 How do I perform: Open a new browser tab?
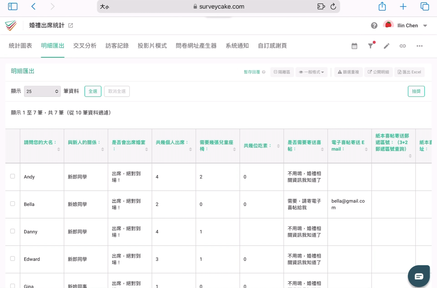(403, 6)
